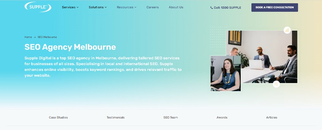Click Book a Free Consultation button
322x130 pixels.
coord(275,7)
